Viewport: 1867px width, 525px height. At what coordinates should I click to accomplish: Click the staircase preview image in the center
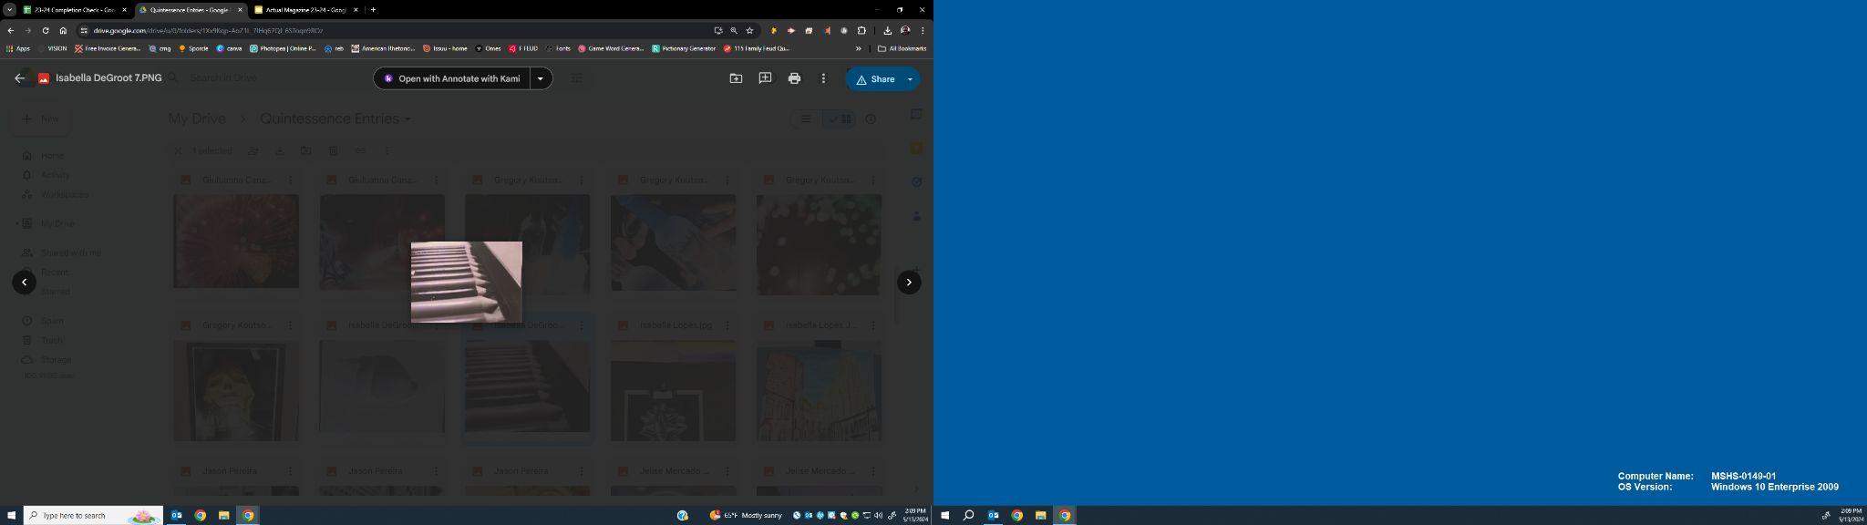pos(467,282)
